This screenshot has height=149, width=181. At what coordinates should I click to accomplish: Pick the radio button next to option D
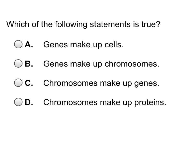click(x=18, y=102)
